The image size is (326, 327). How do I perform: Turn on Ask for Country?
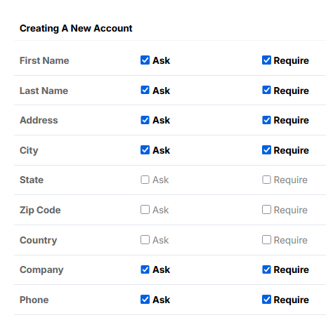[145, 240]
